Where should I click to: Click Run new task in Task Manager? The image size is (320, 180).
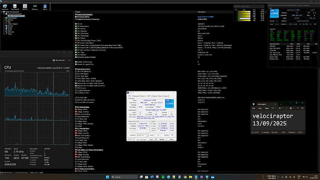(x=58, y=60)
